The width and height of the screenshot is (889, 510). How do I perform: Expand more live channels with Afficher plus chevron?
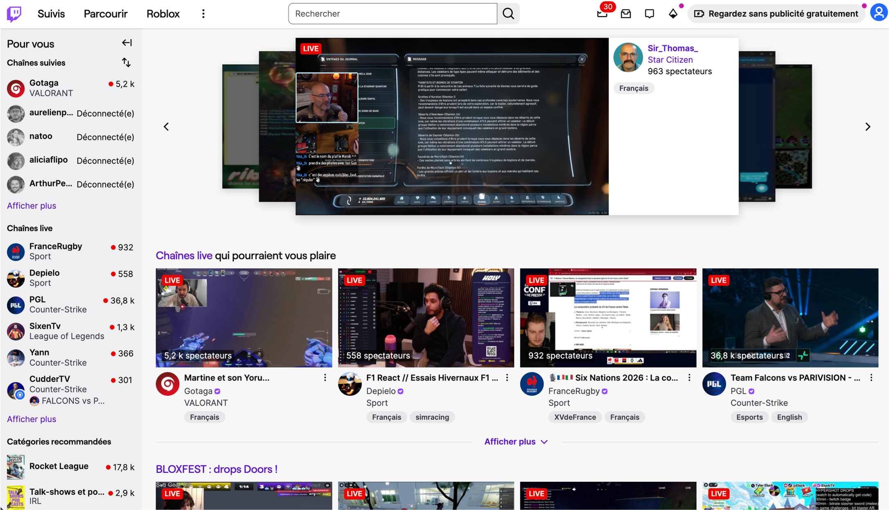click(x=516, y=442)
